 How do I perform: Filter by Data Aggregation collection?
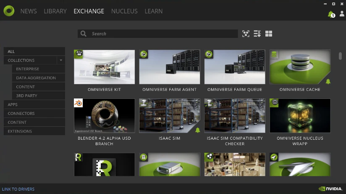point(38,78)
